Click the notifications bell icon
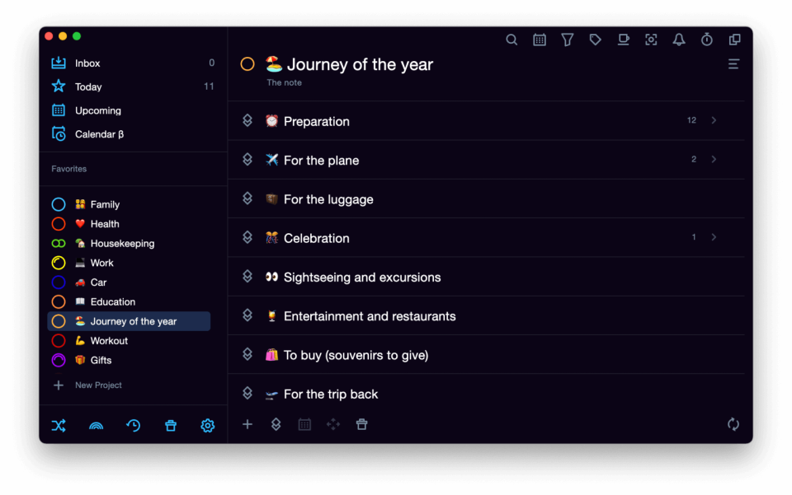This screenshot has height=495, width=792. coord(678,39)
